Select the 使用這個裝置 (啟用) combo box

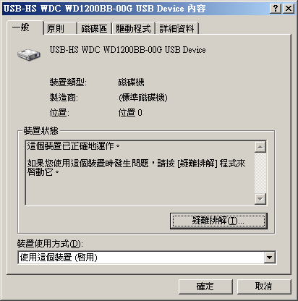pos(147,258)
